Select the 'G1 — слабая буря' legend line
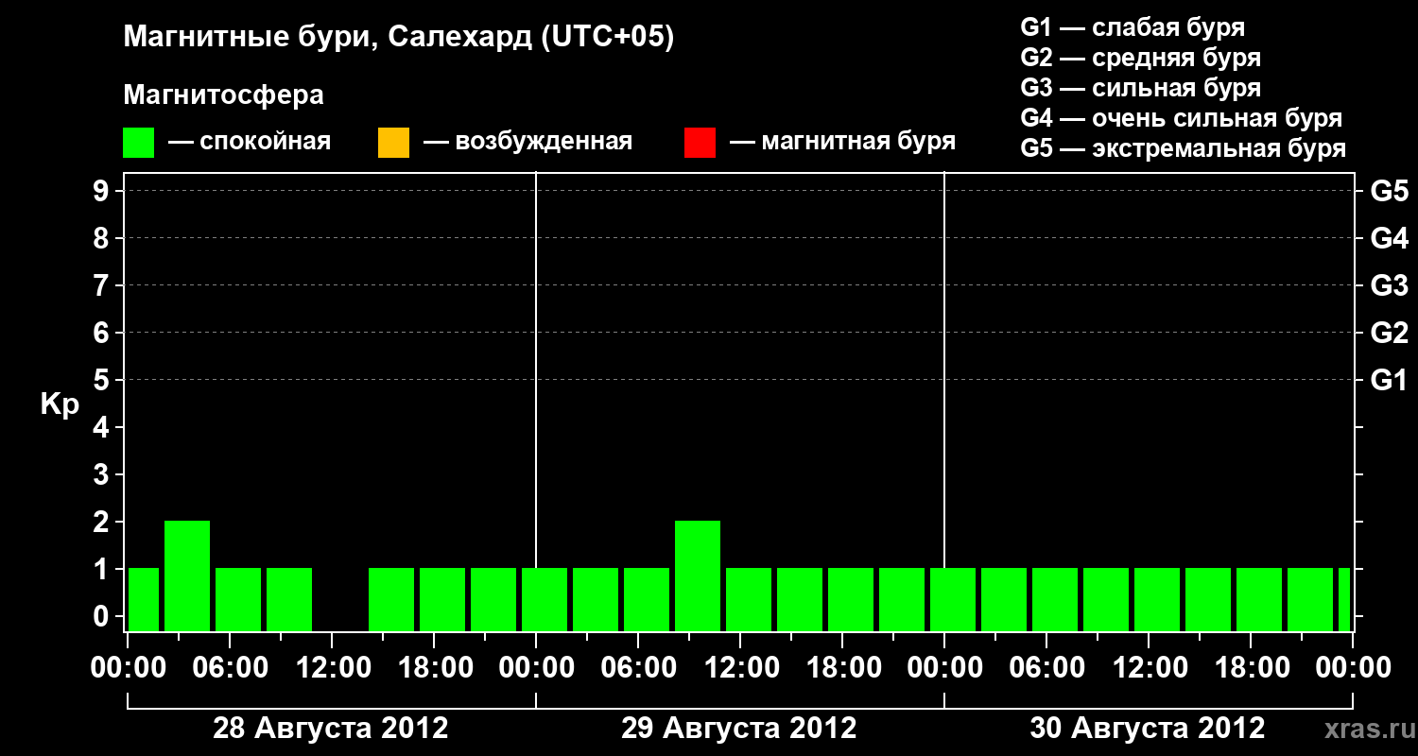This screenshot has height=756, width=1418. pos(1133,27)
